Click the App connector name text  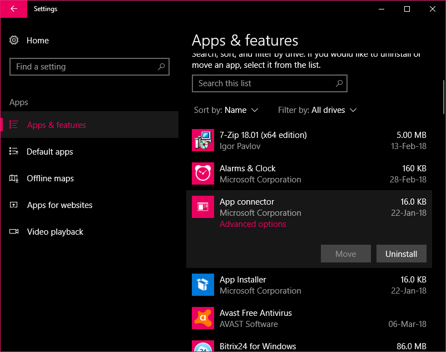[246, 202]
